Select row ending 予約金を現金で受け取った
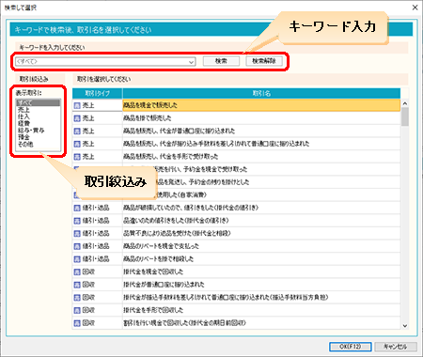The height and width of the screenshot is (357, 423). (x=237, y=169)
